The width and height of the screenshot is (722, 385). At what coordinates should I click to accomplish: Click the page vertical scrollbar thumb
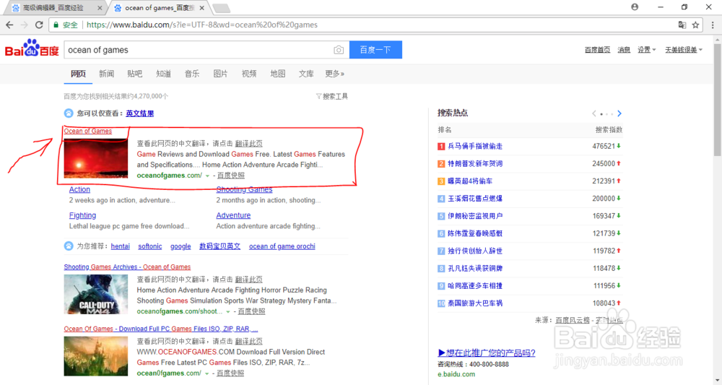(x=718, y=99)
